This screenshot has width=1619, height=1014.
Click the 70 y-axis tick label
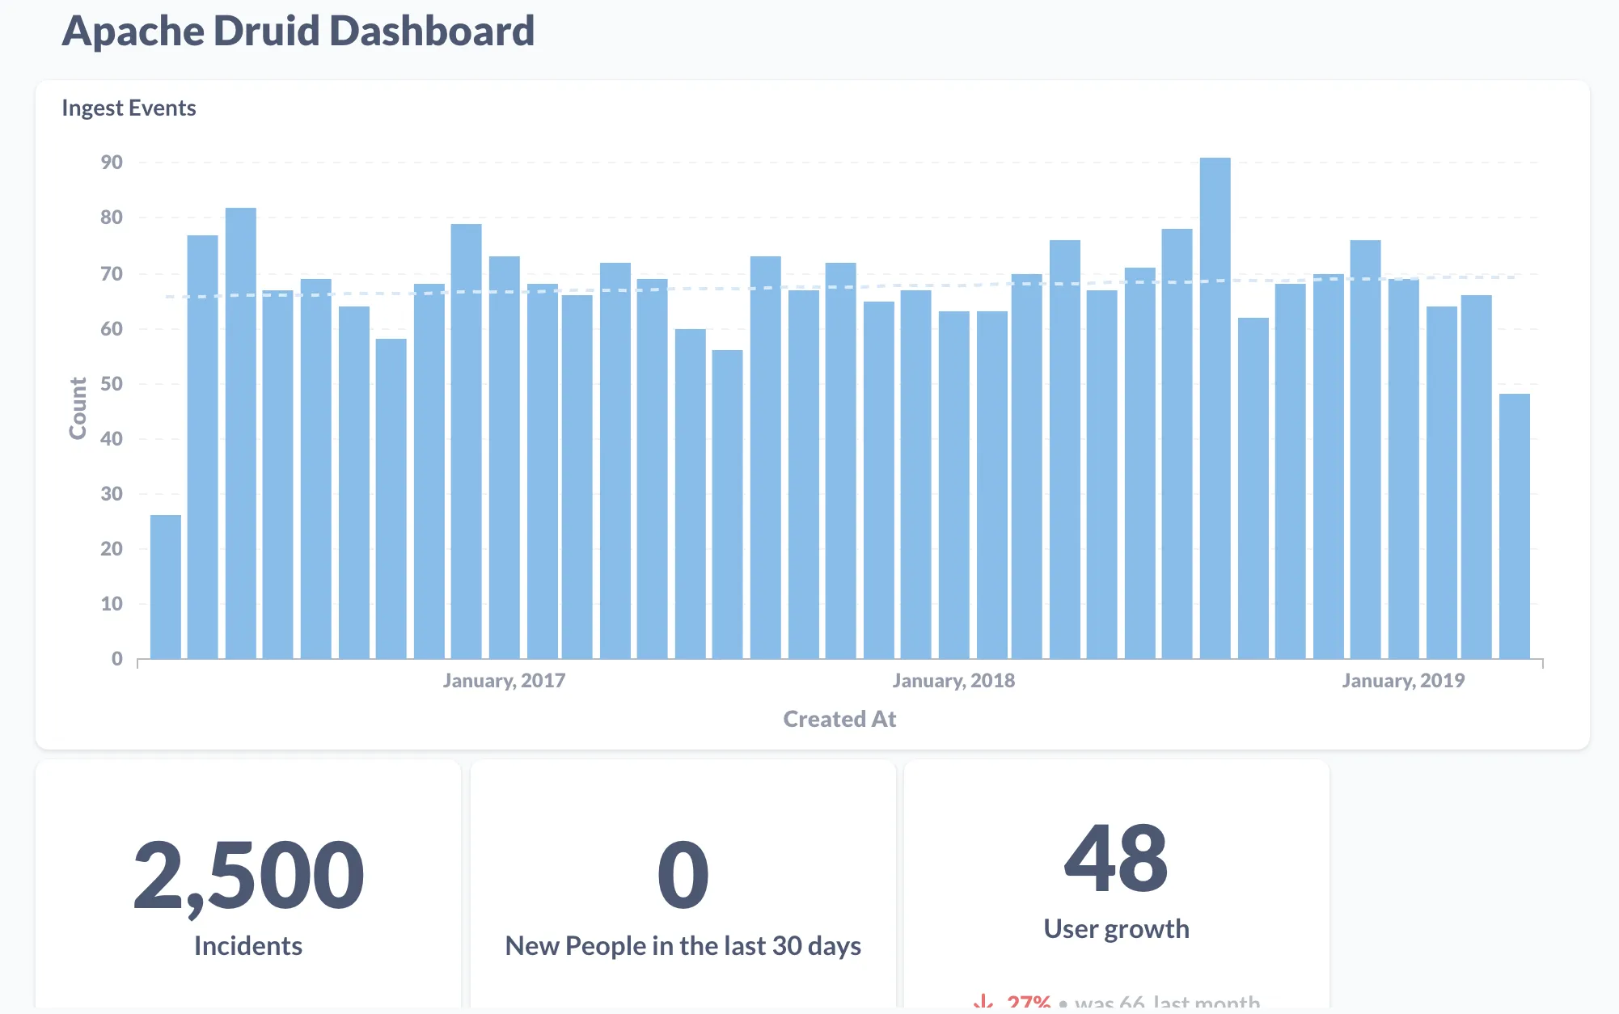point(112,274)
